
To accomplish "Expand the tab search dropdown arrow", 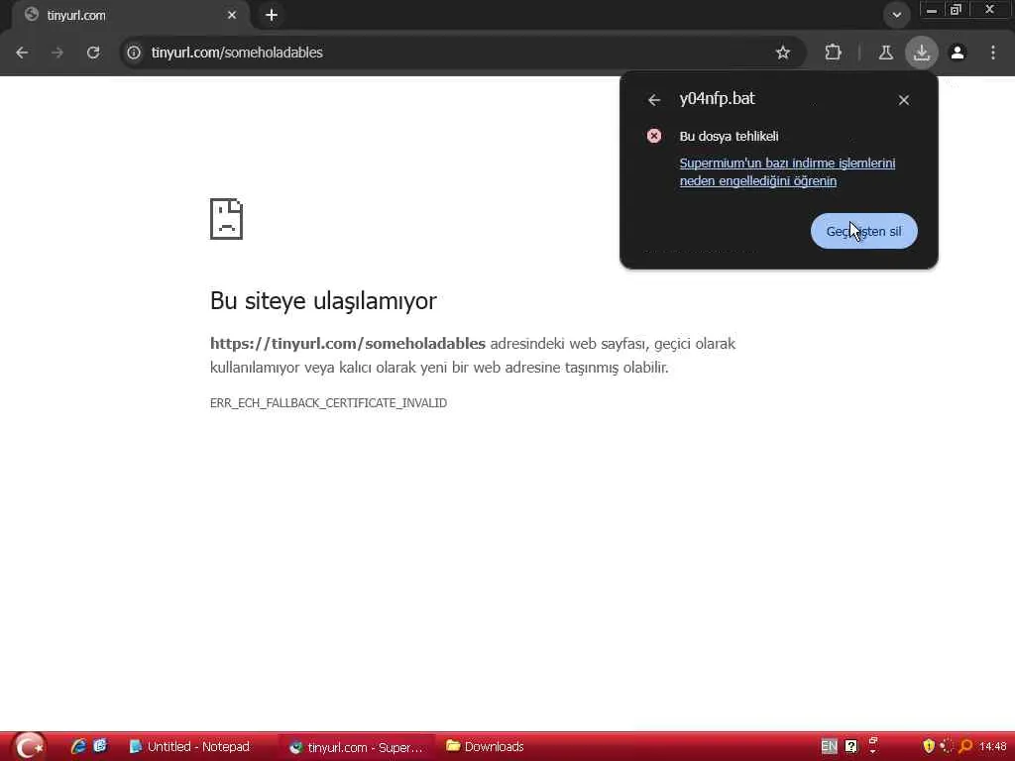I will click(x=896, y=15).
